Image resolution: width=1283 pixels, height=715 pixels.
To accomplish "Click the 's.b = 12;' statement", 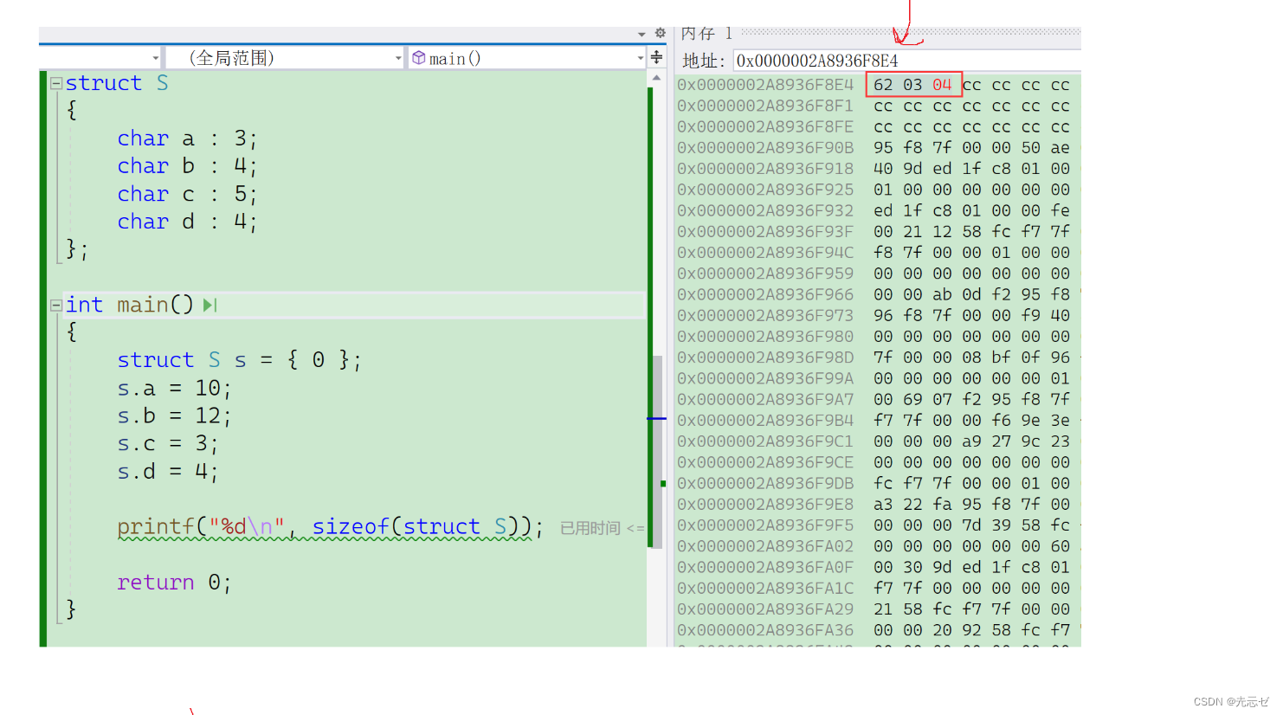I will pyautogui.click(x=174, y=416).
